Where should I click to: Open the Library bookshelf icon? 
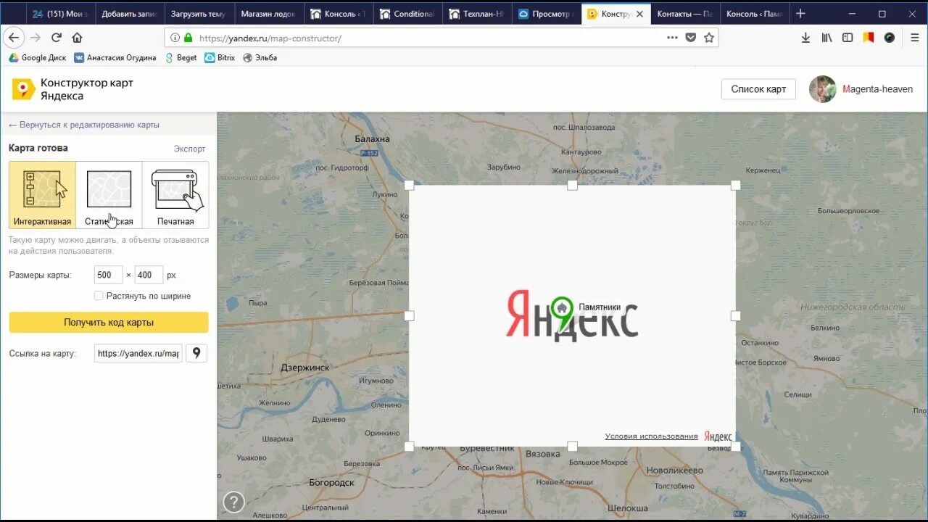click(x=826, y=38)
